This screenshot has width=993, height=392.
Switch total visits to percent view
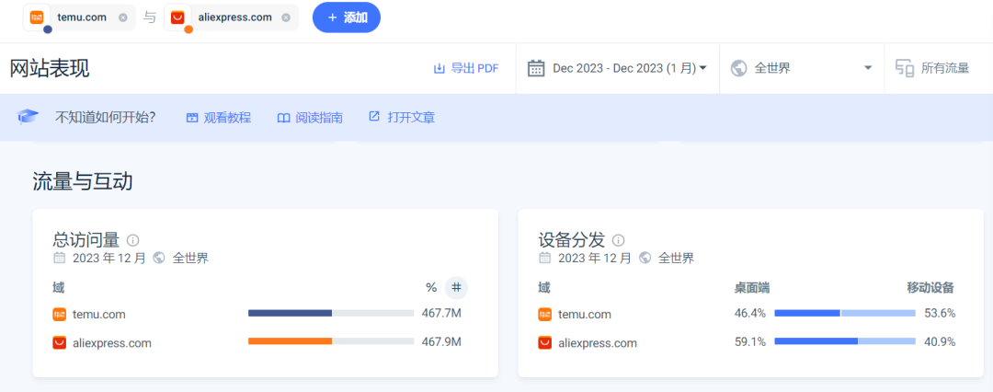tap(431, 288)
